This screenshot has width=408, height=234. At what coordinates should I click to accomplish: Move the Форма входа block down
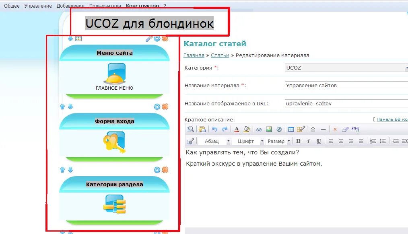(70, 107)
